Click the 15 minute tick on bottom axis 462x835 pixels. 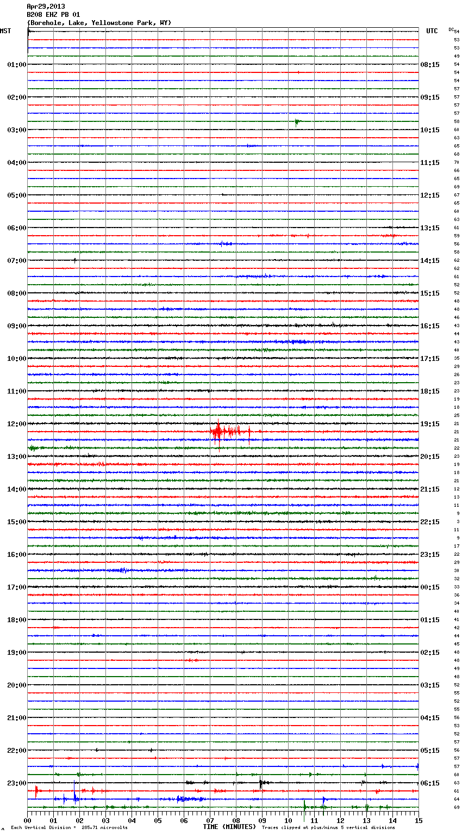click(x=418, y=820)
